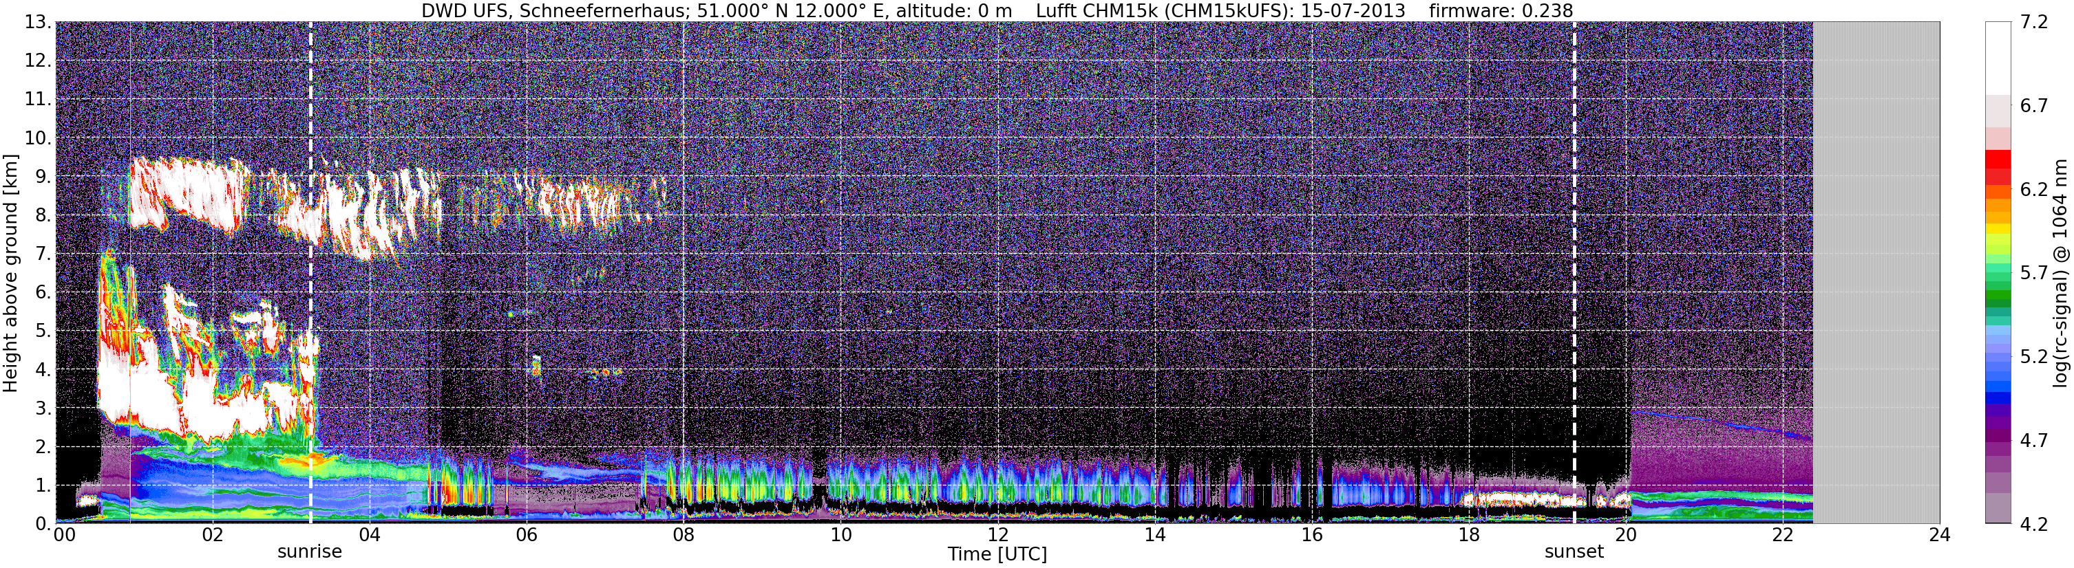
Task: Click the height axis tick '7.'
Action: pyautogui.click(x=43, y=254)
